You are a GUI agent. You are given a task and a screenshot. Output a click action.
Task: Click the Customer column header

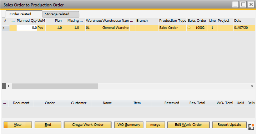point(79,103)
